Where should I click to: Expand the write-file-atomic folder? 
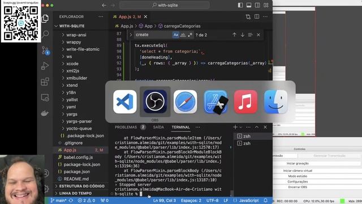(x=83, y=49)
